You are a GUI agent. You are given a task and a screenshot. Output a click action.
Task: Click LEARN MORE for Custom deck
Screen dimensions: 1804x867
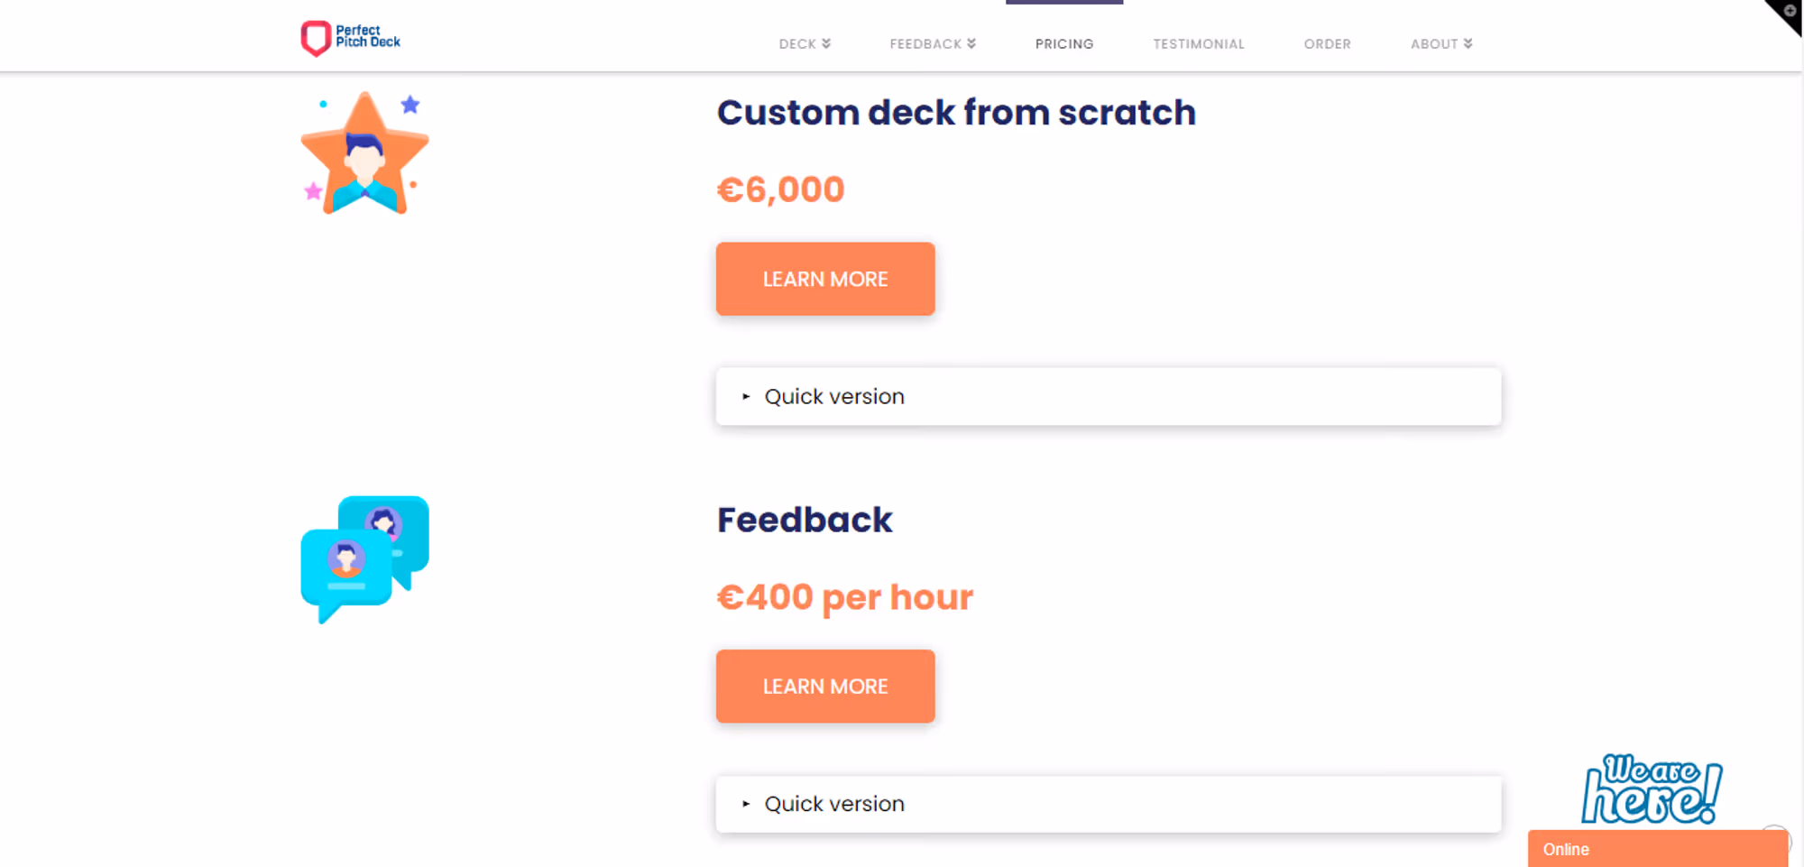click(x=825, y=279)
